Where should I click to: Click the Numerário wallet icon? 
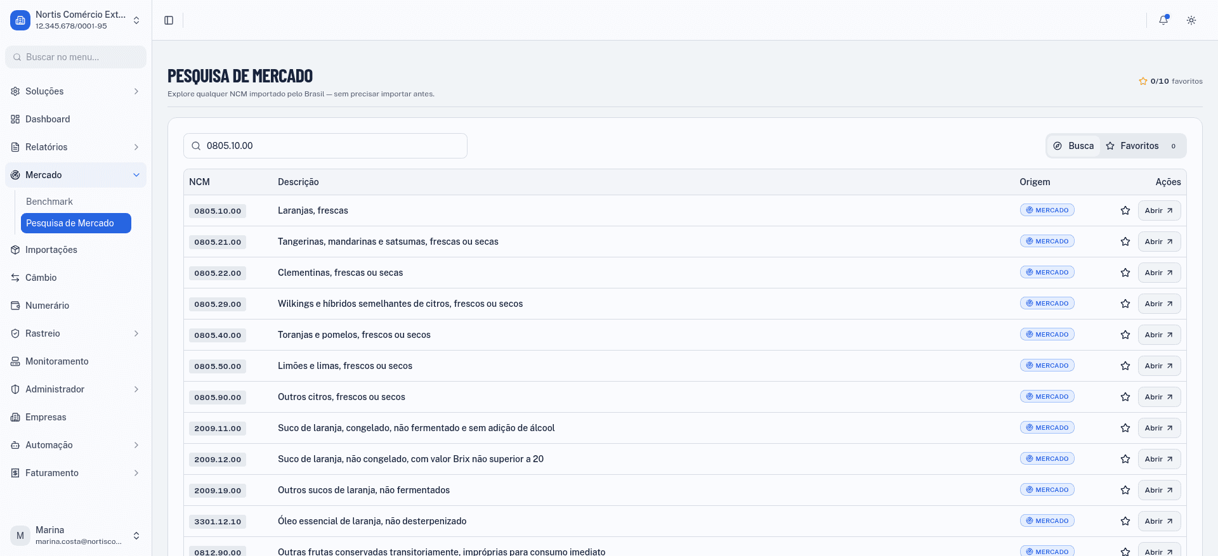(15, 306)
